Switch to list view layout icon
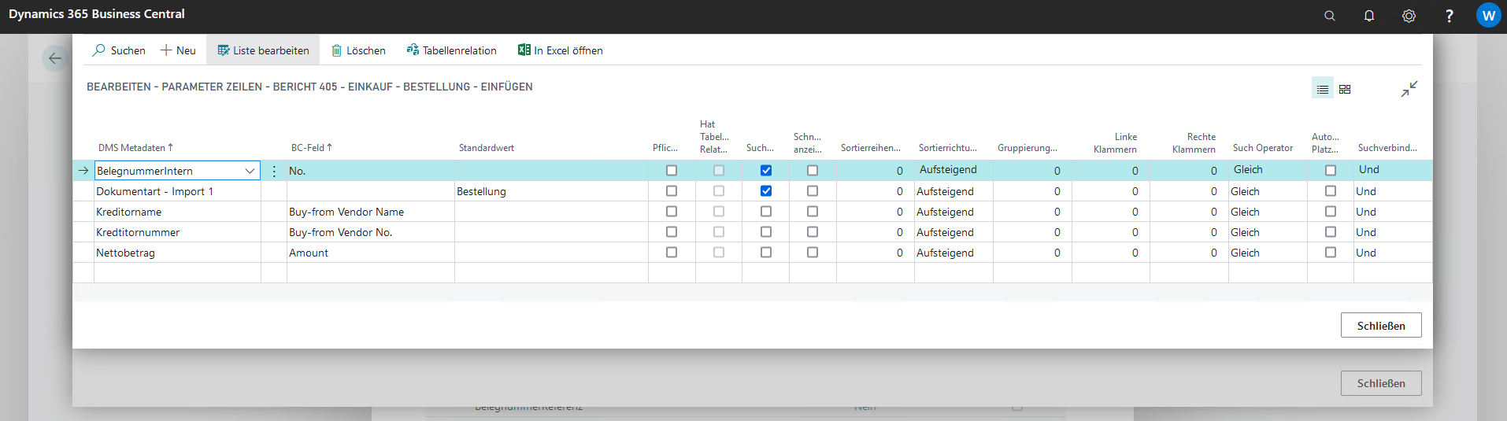1507x421 pixels. coord(1323,90)
